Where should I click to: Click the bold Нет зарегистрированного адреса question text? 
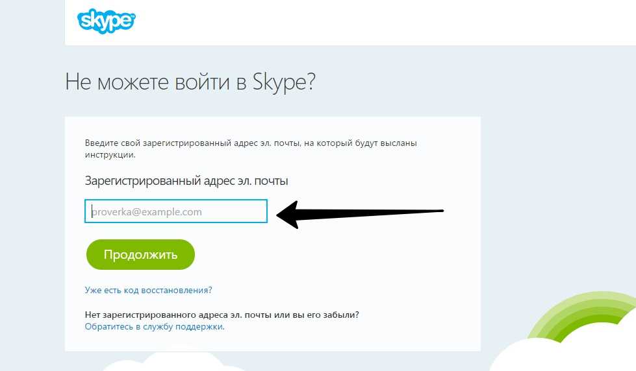click(222, 315)
